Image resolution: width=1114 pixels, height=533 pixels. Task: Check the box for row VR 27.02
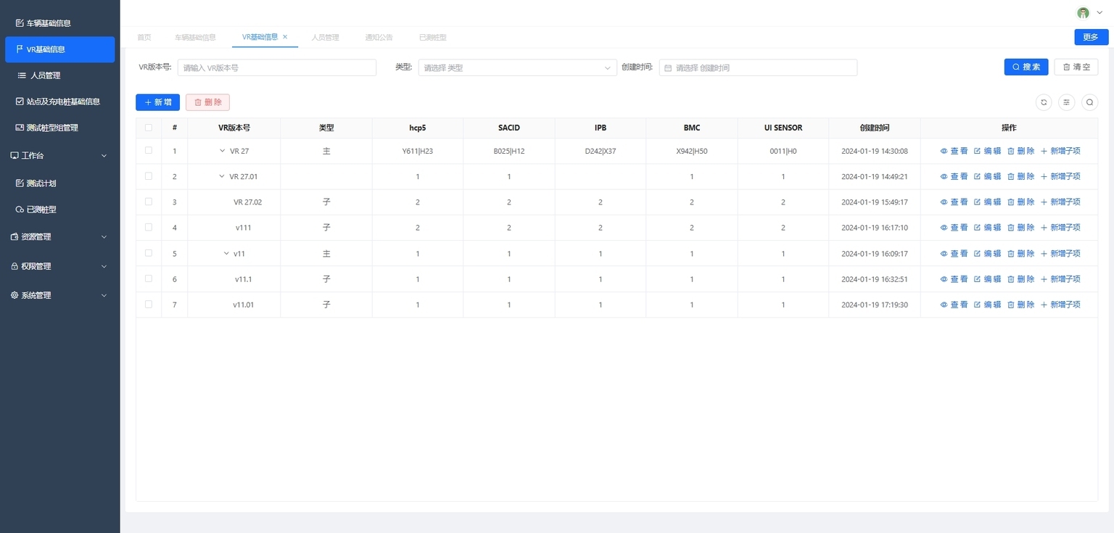pyautogui.click(x=149, y=201)
